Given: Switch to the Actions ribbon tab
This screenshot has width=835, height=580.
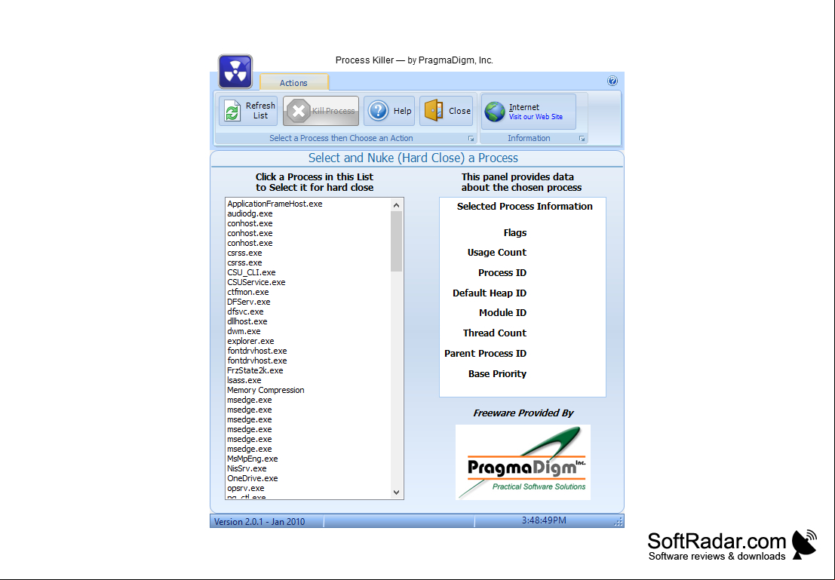Looking at the screenshot, I should point(294,82).
